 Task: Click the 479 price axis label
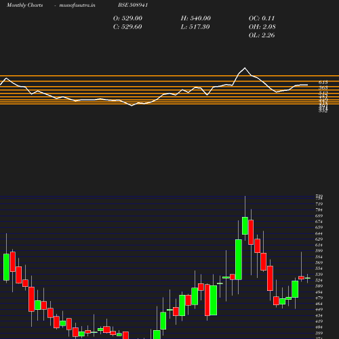(319, 298)
